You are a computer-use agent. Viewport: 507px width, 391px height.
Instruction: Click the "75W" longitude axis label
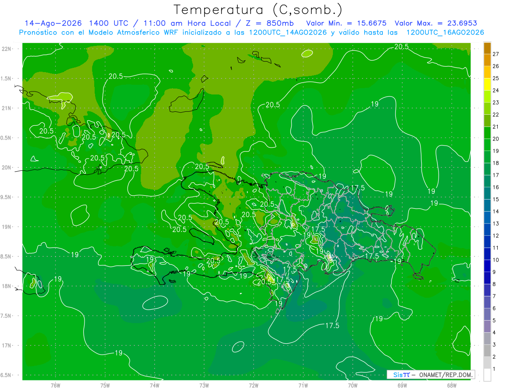[x=105, y=385]
